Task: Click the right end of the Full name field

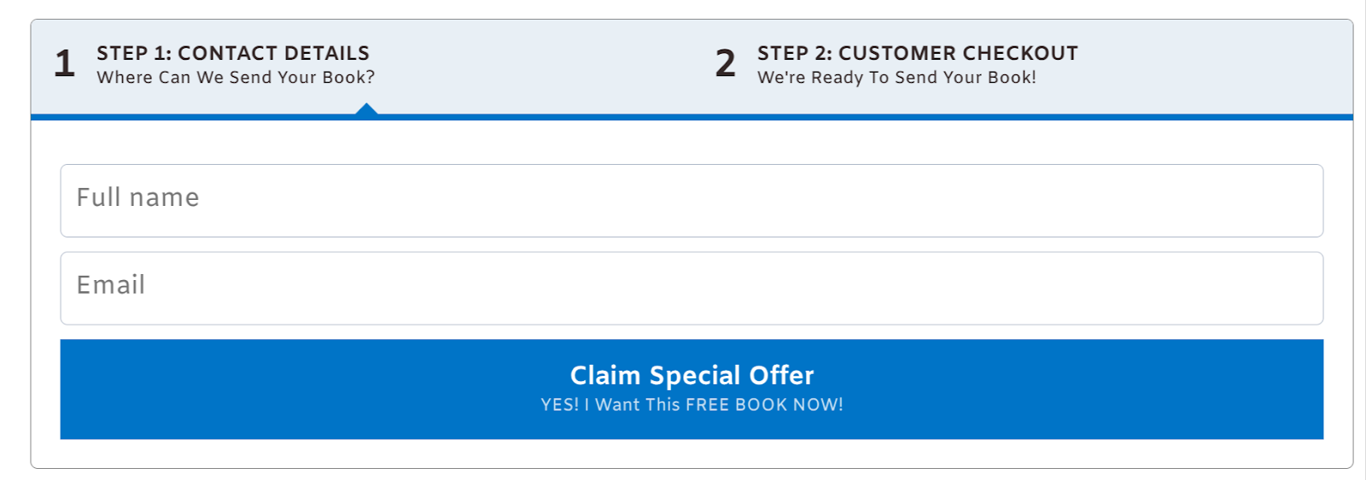Action: point(1298,201)
